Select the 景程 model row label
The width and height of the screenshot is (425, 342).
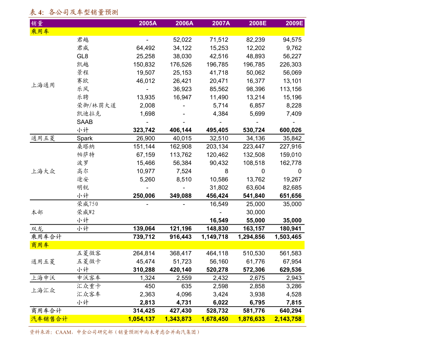point(83,73)
